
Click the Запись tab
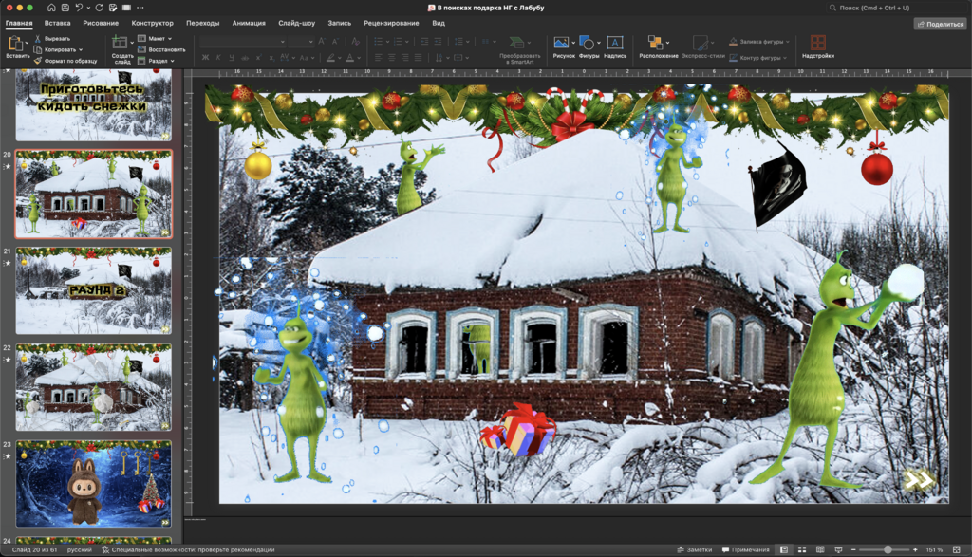(x=339, y=23)
